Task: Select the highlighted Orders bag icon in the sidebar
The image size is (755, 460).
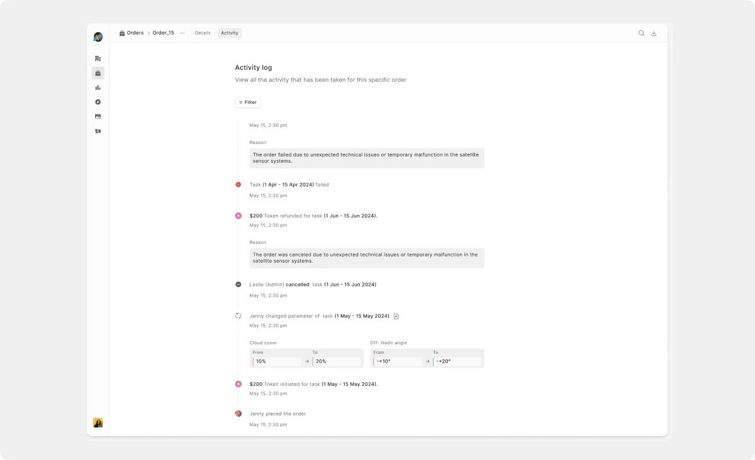Action: pyautogui.click(x=98, y=73)
